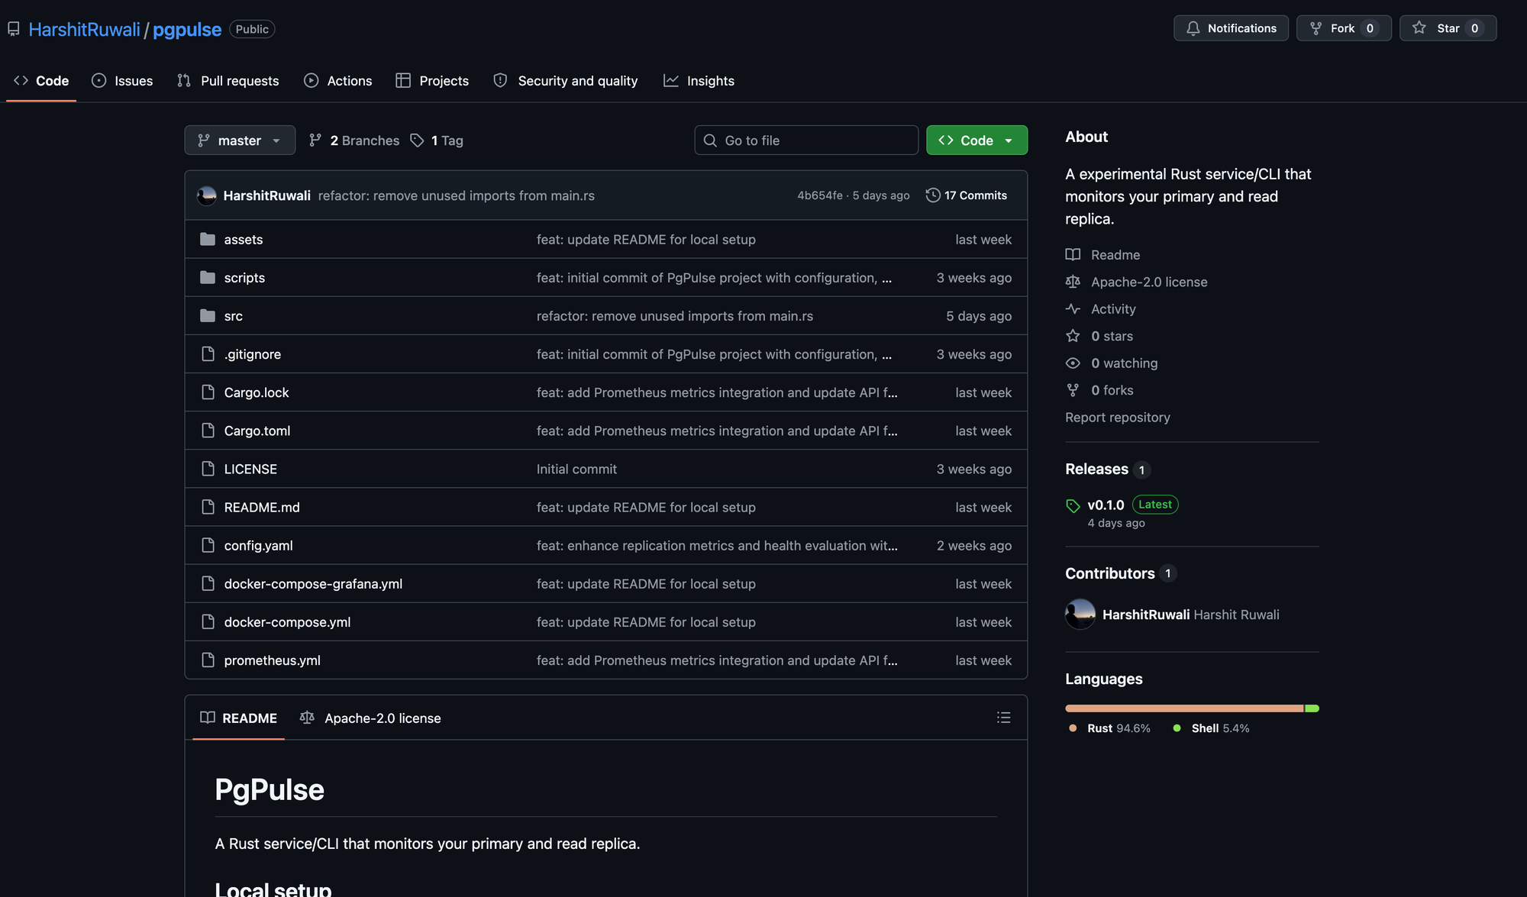Click the contributor avatar under Contributors

[x=1080, y=615]
